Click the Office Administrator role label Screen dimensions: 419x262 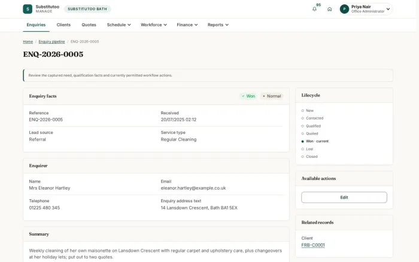(x=368, y=11)
